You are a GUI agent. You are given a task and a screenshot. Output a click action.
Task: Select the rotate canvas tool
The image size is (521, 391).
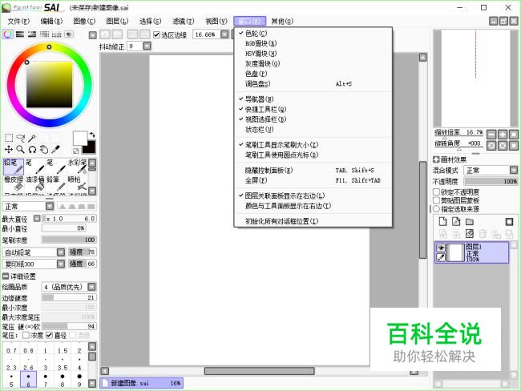click(32, 150)
